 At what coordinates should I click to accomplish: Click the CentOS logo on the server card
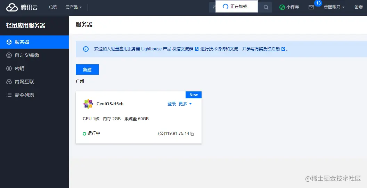pyautogui.click(x=88, y=104)
